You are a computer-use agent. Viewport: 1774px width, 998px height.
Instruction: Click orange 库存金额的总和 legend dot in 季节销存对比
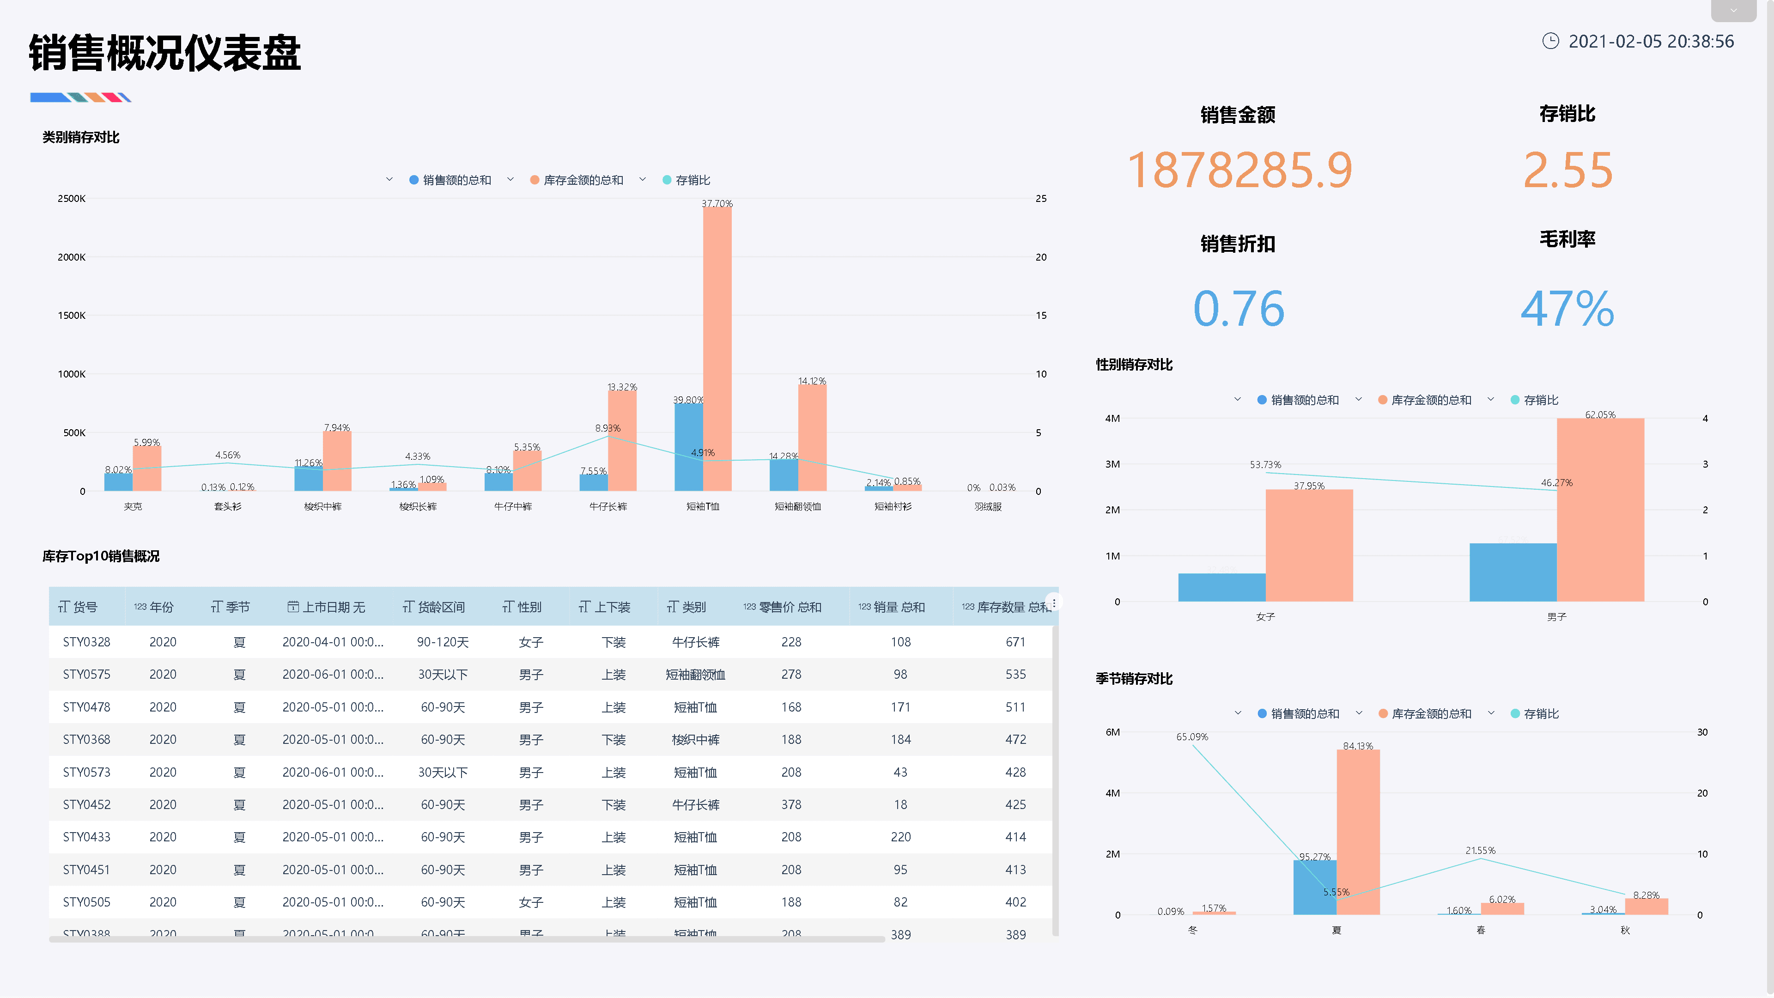pos(1383,713)
